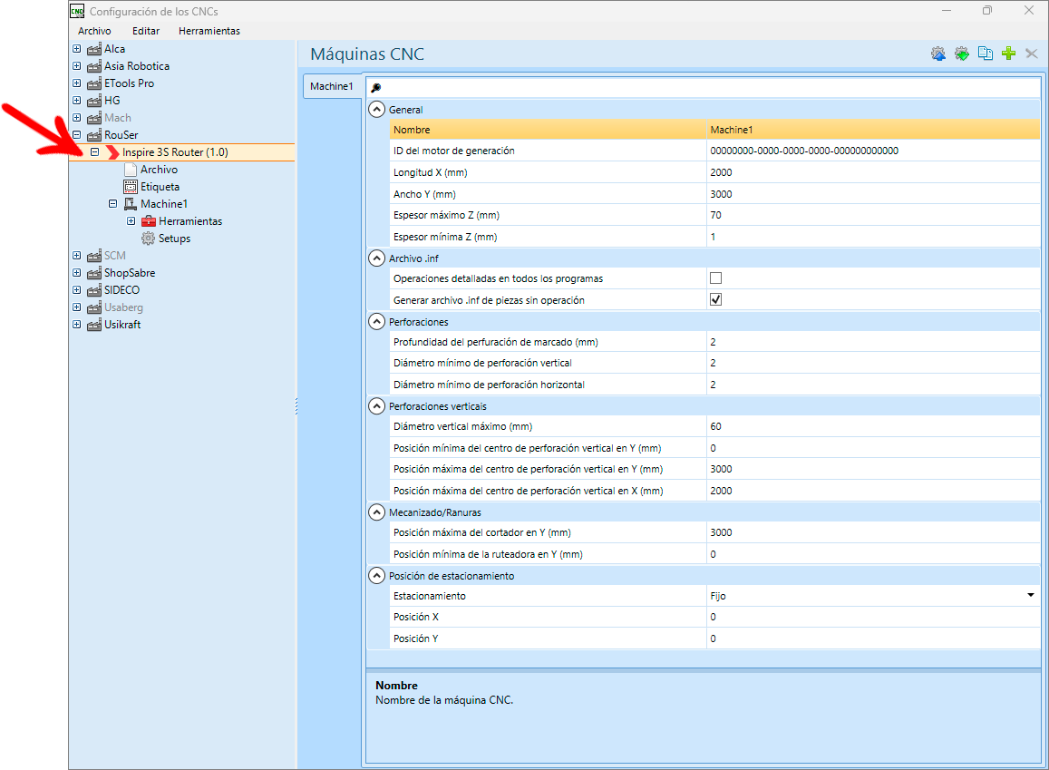
Task: Select the Asia Robotica factory icon
Action: coord(94,66)
